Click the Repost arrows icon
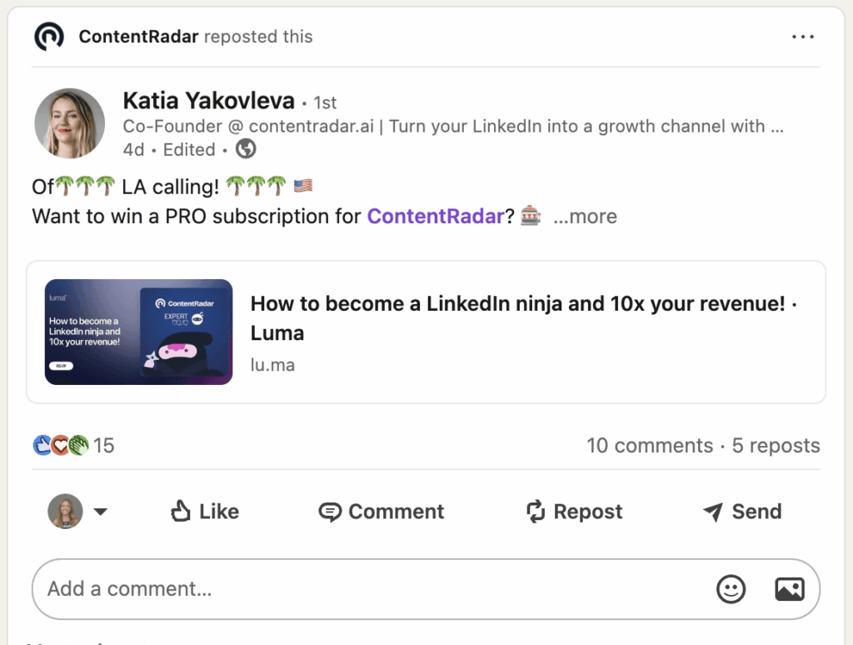 click(536, 512)
